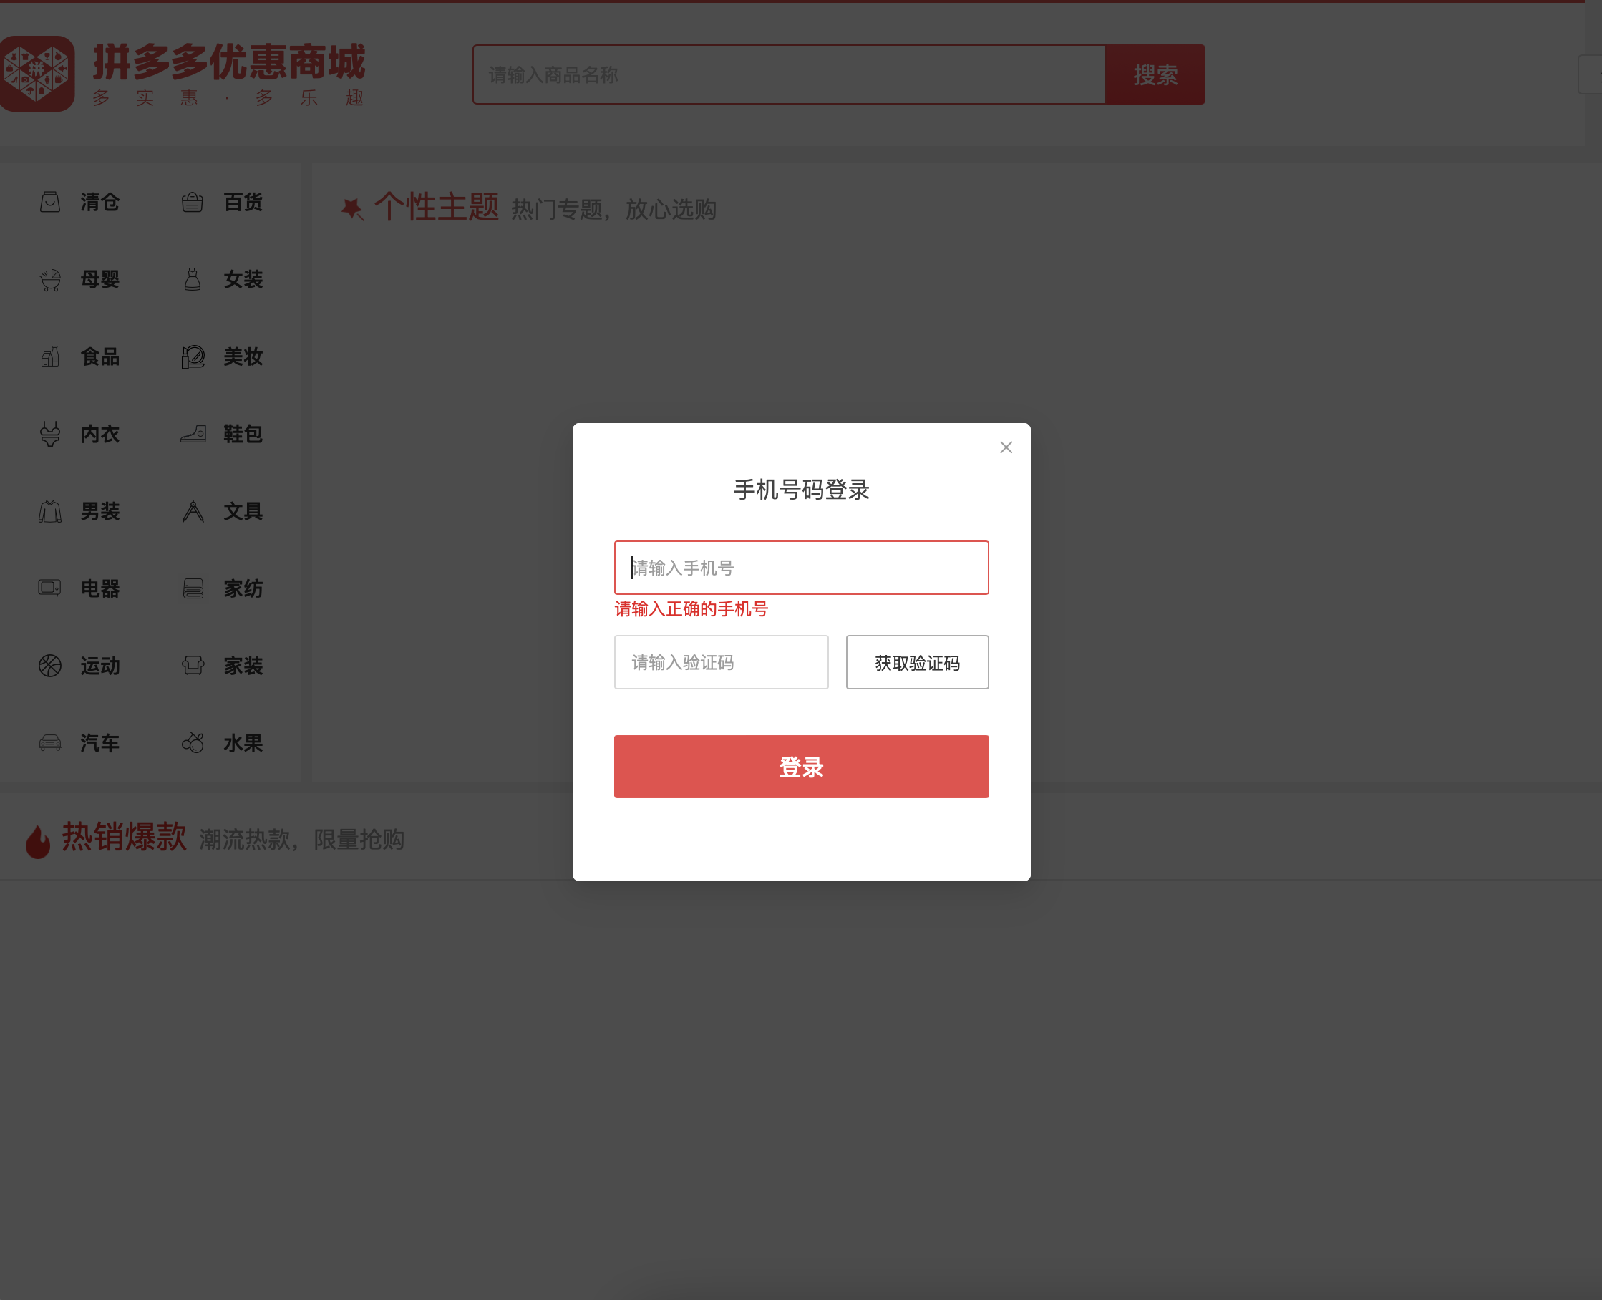Screen dimensions: 1602x1300
Task: Select the 女装 women's clothing icon
Action: (193, 279)
